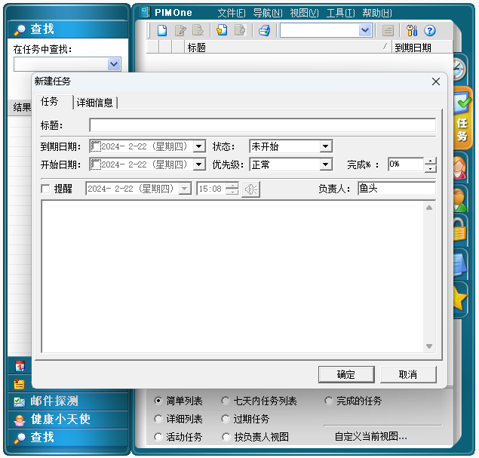
Task: Open the 文件(F) menu
Action: click(x=232, y=13)
